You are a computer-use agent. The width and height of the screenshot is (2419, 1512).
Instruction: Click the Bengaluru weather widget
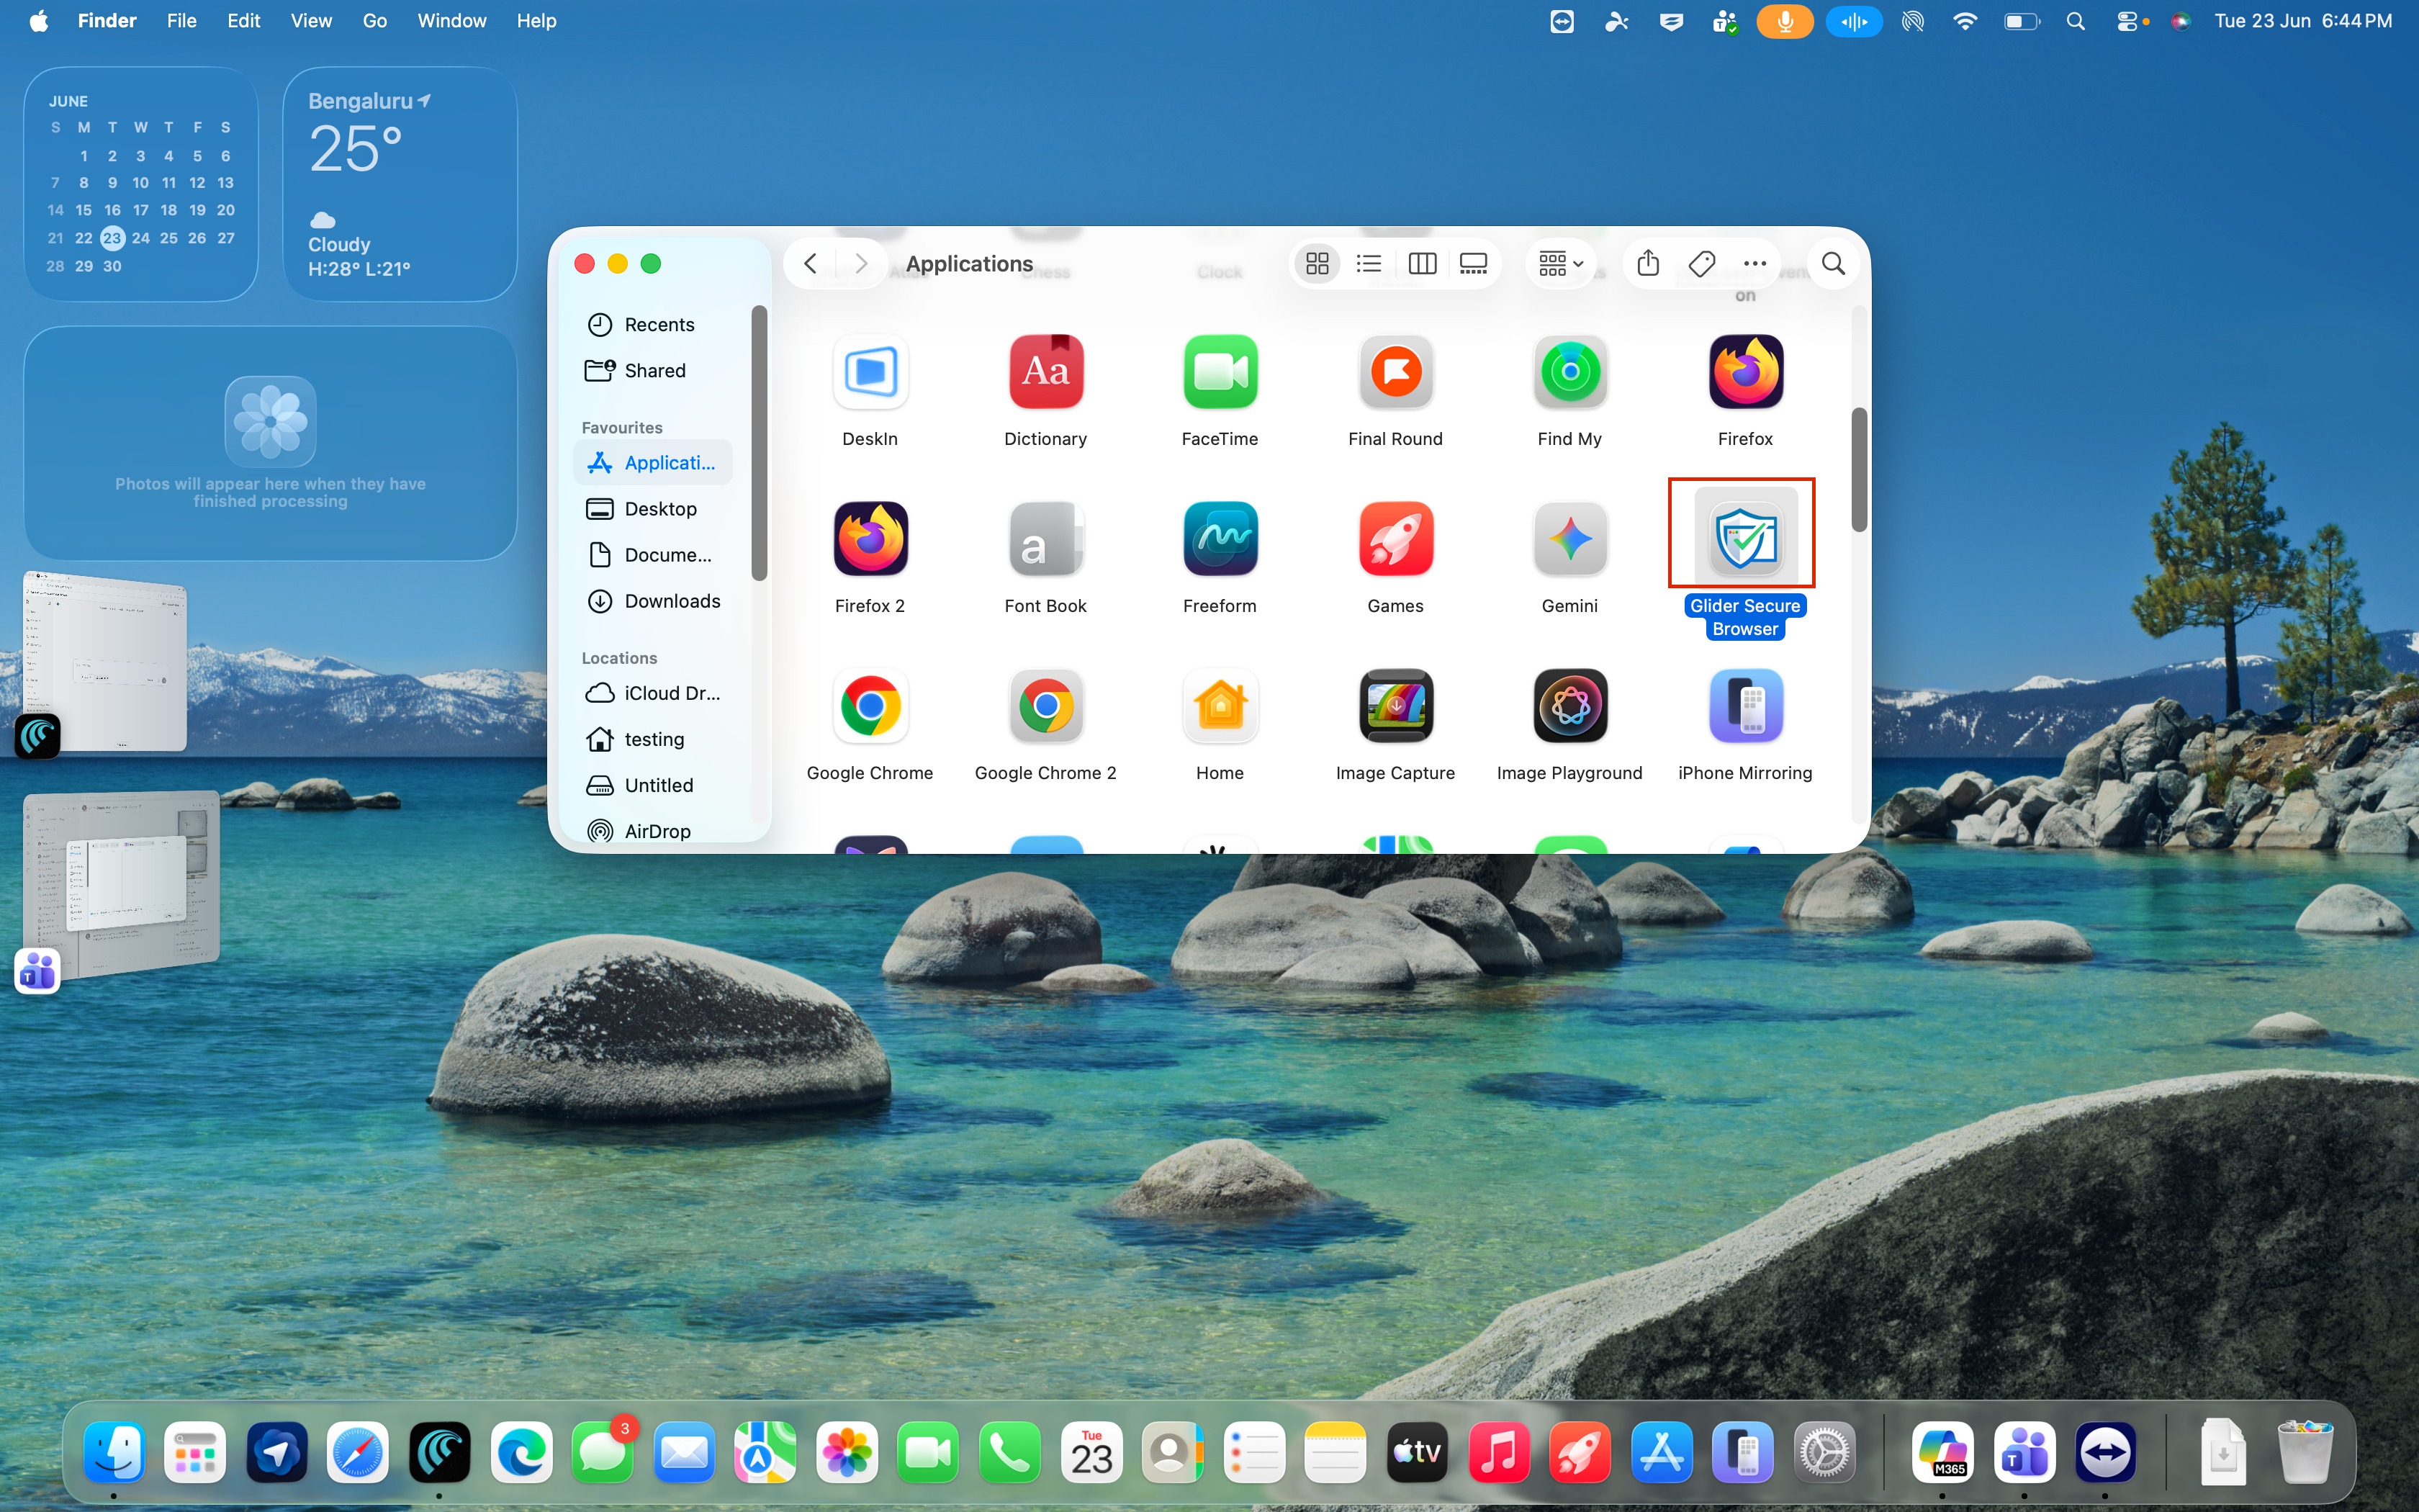[x=400, y=184]
